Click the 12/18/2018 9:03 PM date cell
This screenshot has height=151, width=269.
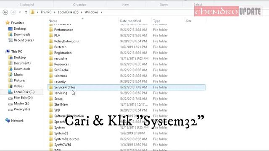click(134, 58)
